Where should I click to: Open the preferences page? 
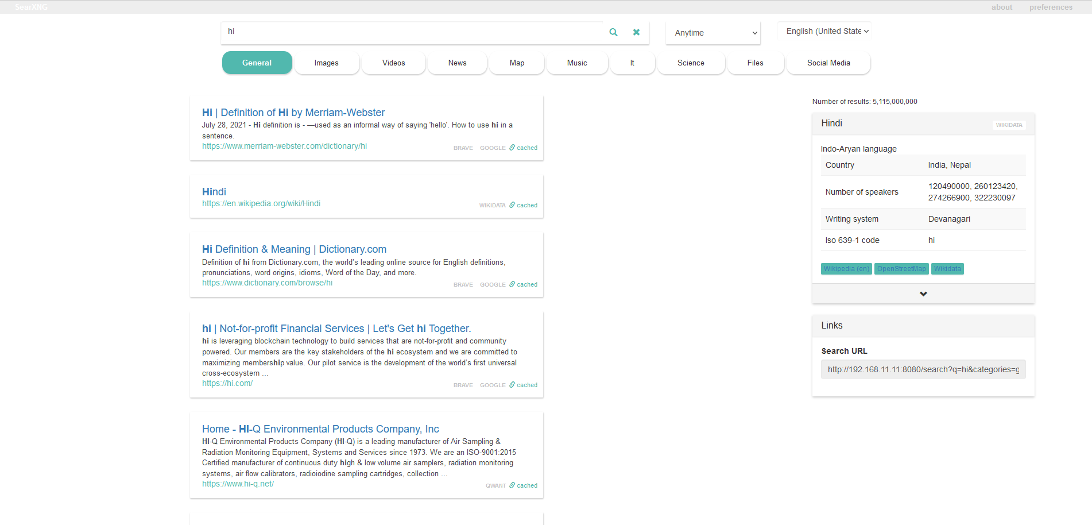pyautogui.click(x=1051, y=7)
